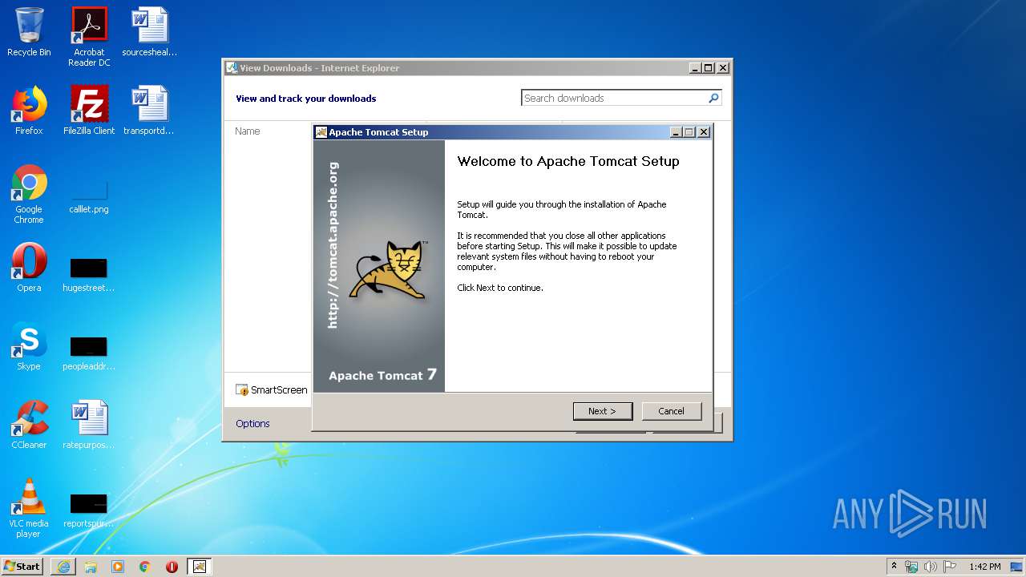Open Windows Explorer folder in taskbar
Image resolution: width=1026 pixels, height=577 pixels.
point(91,567)
